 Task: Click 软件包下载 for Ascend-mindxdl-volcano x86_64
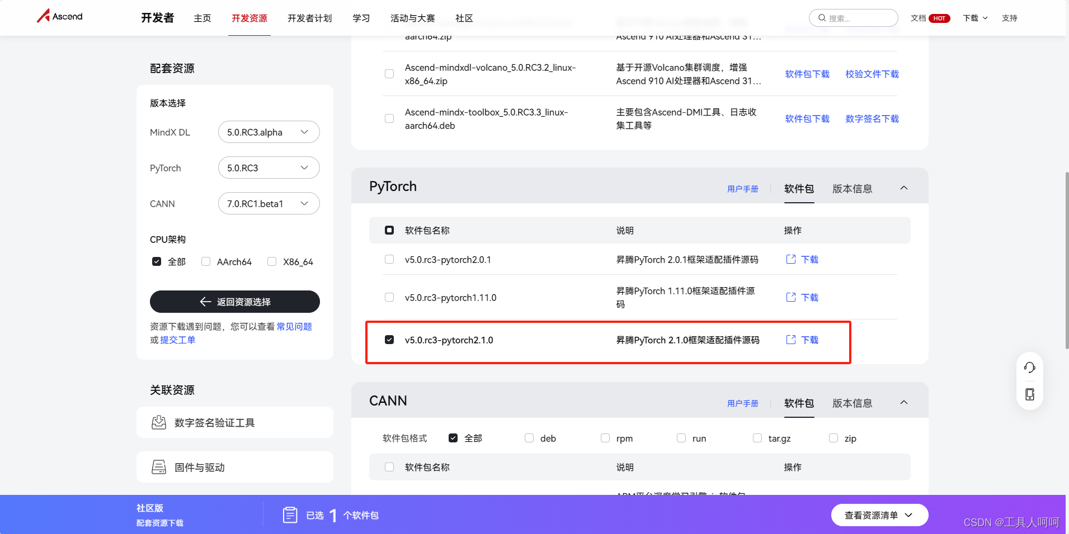[807, 74]
